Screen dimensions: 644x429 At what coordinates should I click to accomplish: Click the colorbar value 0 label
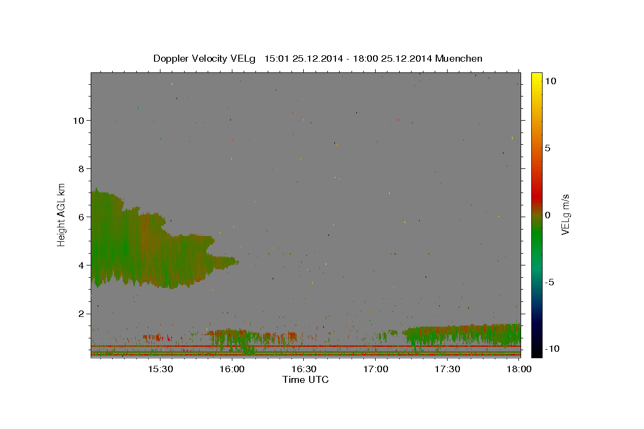coord(547,215)
